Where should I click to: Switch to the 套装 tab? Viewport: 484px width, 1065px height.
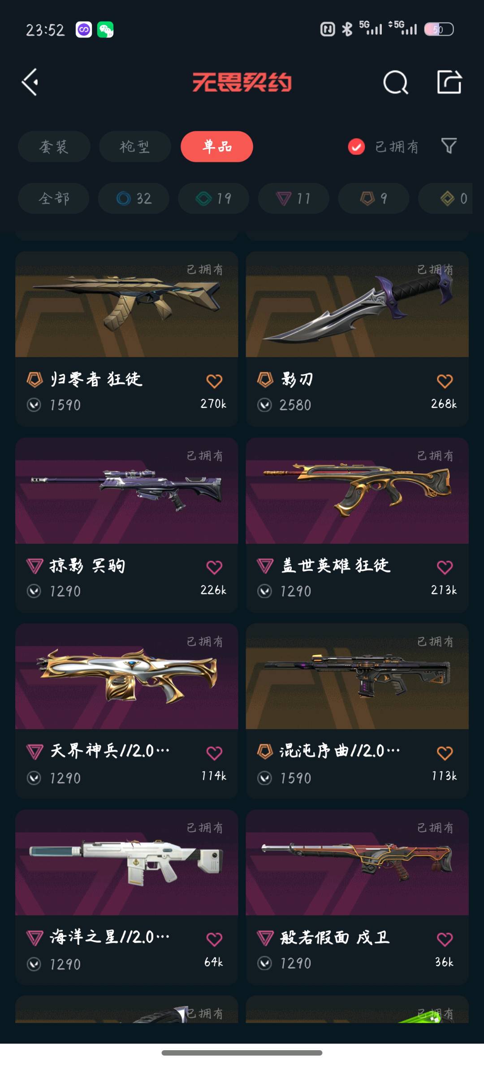54,147
